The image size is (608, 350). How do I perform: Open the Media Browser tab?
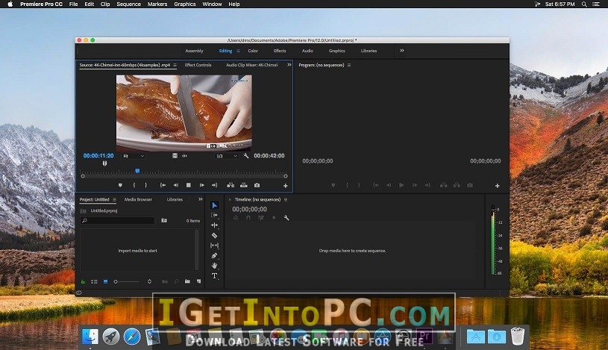pyautogui.click(x=138, y=199)
